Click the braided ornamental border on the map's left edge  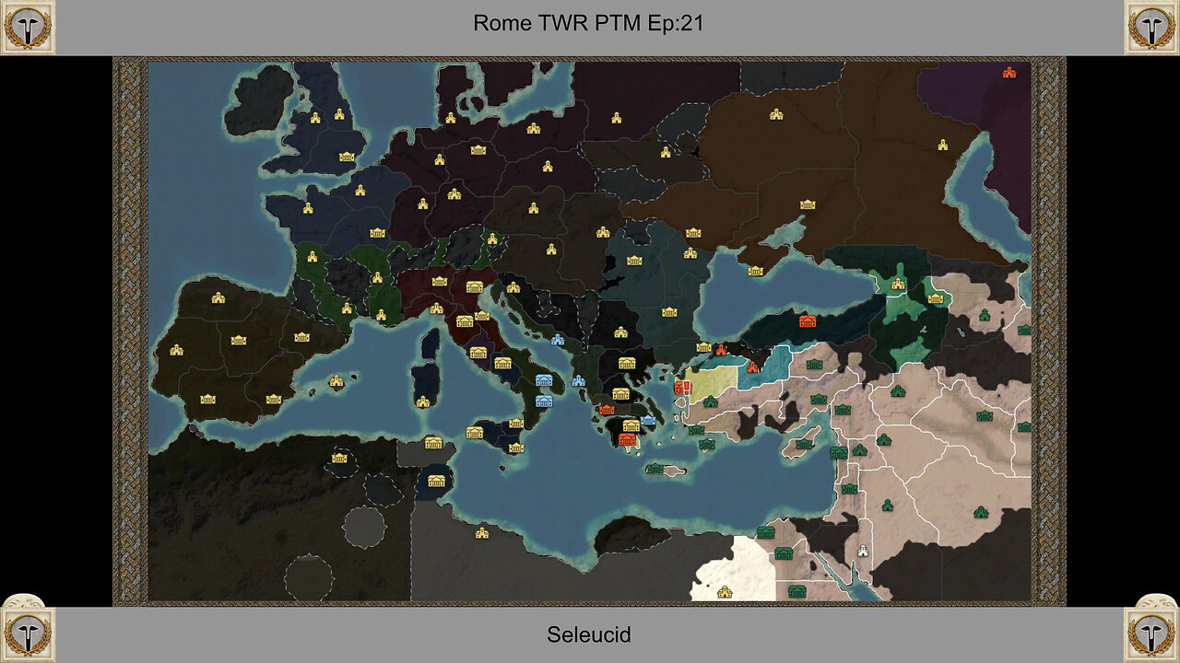point(130,331)
